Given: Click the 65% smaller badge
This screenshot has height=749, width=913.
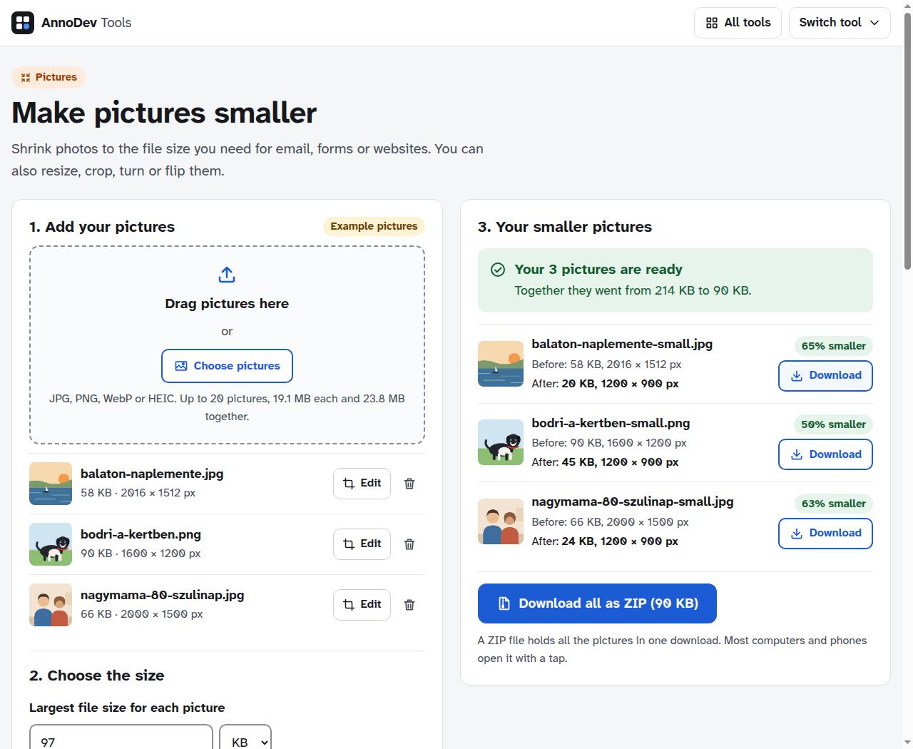Looking at the screenshot, I should pyautogui.click(x=833, y=346).
